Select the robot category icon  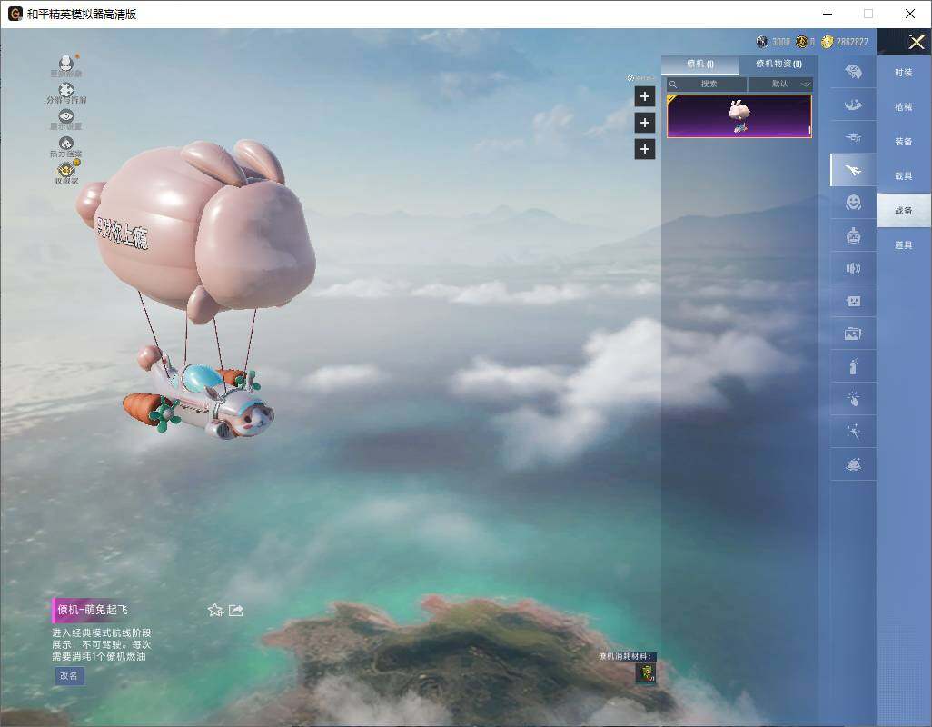click(x=853, y=236)
